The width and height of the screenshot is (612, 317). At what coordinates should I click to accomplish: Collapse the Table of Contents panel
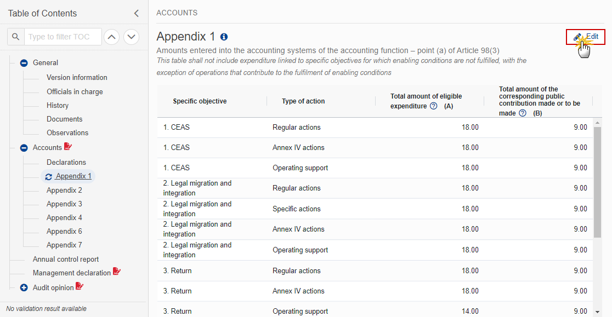136,13
